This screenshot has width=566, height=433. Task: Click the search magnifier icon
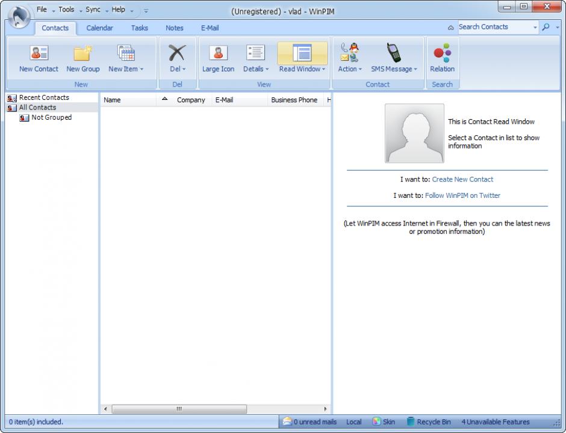tap(546, 27)
